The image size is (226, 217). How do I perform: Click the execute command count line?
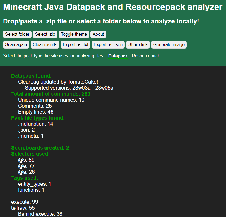point(24,202)
